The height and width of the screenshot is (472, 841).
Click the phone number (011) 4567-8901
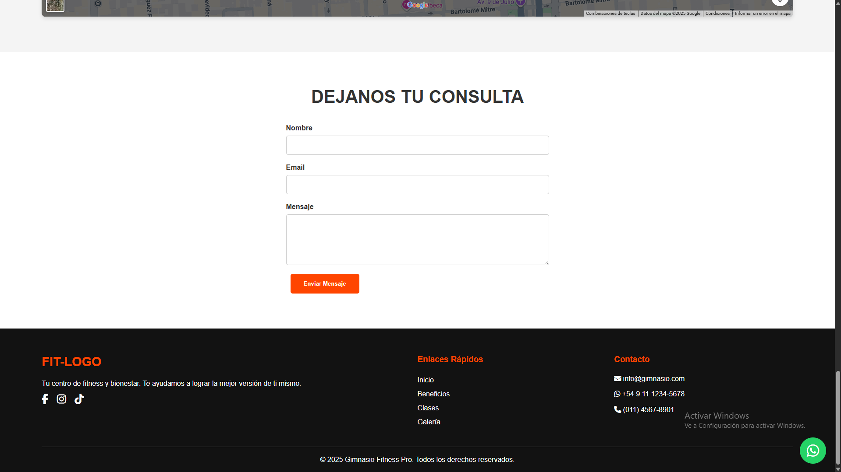coord(648,410)
